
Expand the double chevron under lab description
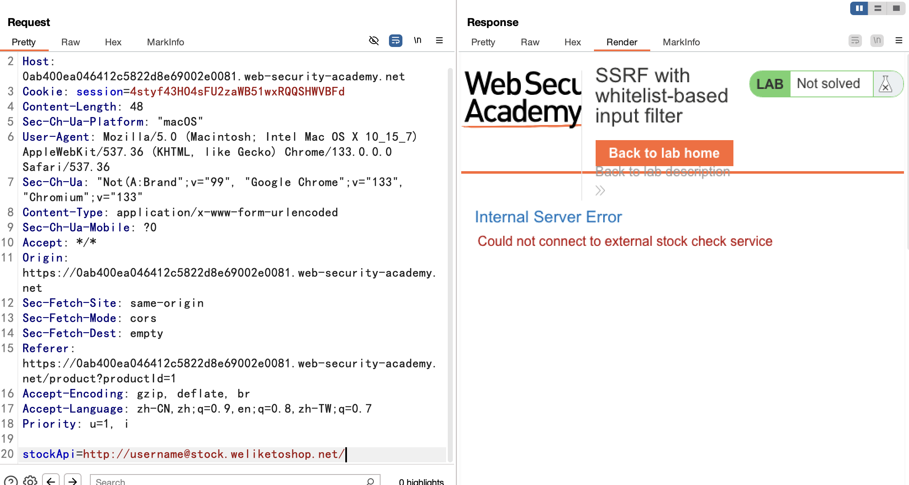click(600, 191)
